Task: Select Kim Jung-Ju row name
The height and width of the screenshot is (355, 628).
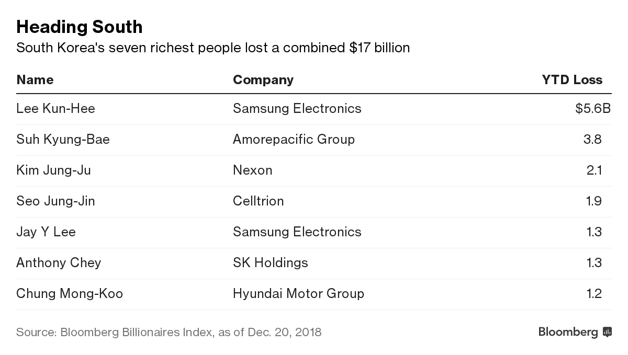Action: tap(53, 170)
